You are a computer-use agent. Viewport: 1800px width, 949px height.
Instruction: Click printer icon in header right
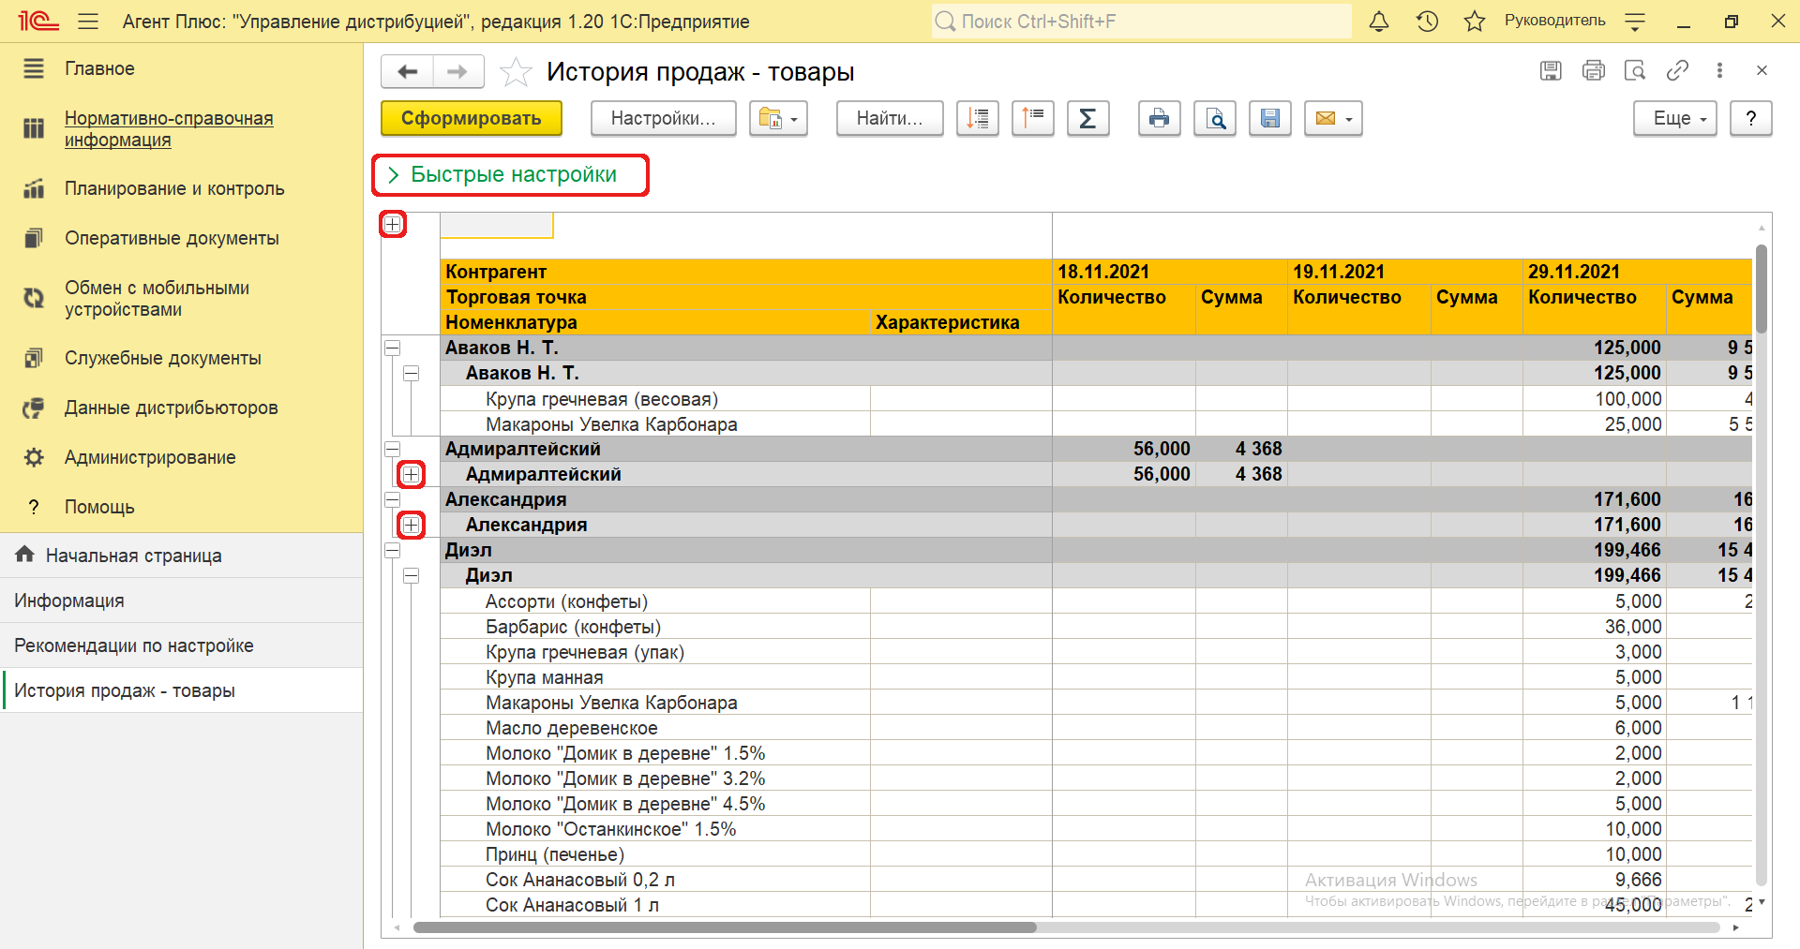tap(1594, 70)
